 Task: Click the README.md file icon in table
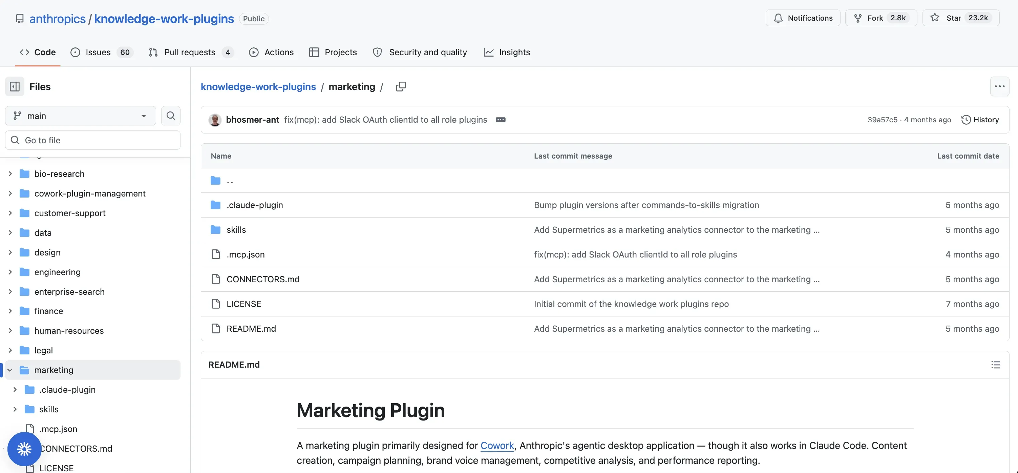[215, 328]
